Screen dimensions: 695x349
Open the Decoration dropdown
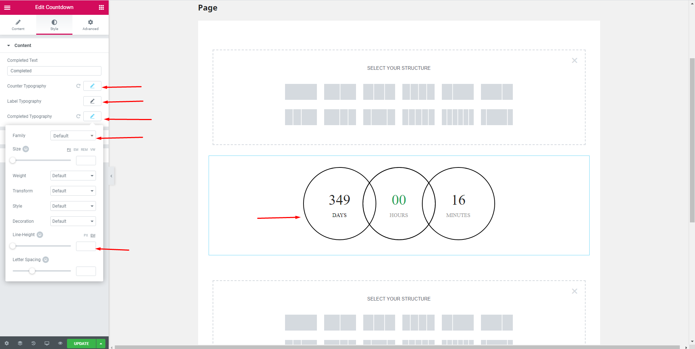73,221
